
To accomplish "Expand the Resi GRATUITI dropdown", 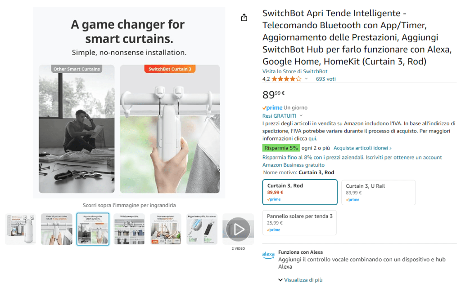I will pos(301,116).
